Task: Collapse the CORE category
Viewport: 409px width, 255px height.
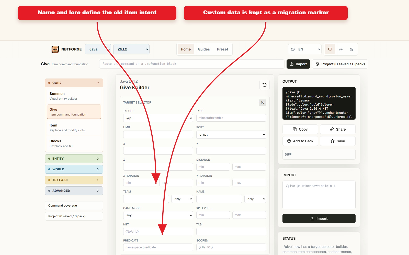Action: coord(74,83)
